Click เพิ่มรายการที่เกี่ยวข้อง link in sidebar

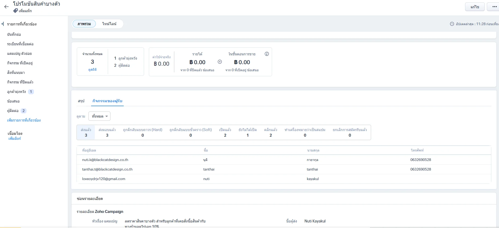tap(24, 120)
